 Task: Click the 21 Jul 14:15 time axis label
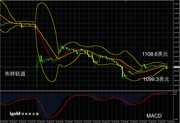[171, 122]
